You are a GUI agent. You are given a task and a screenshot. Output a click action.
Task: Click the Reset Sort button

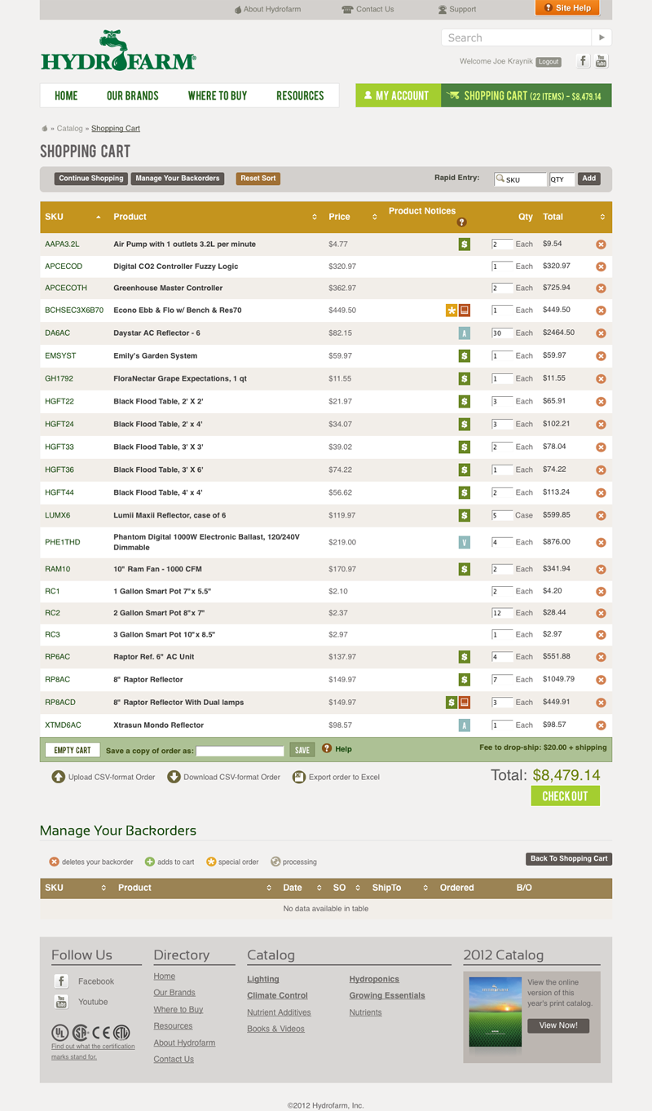pyautogui.click(x=258, y=179)
